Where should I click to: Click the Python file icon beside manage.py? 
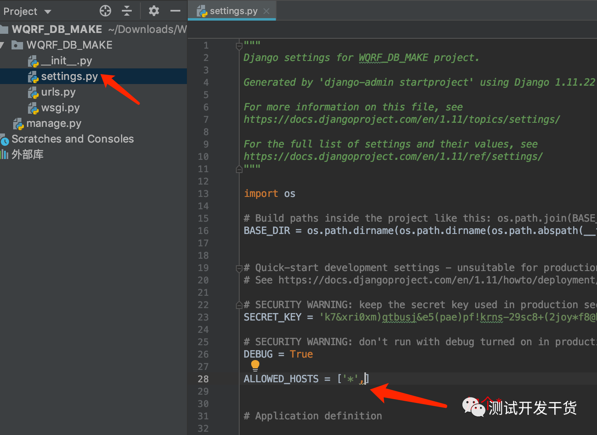click(19, 124)
